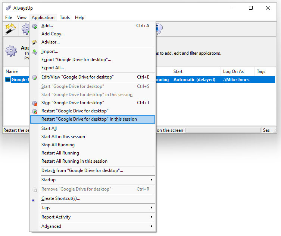Click the wizard wand toolbar icon
The image size is (281, 236).
point(10,28)
